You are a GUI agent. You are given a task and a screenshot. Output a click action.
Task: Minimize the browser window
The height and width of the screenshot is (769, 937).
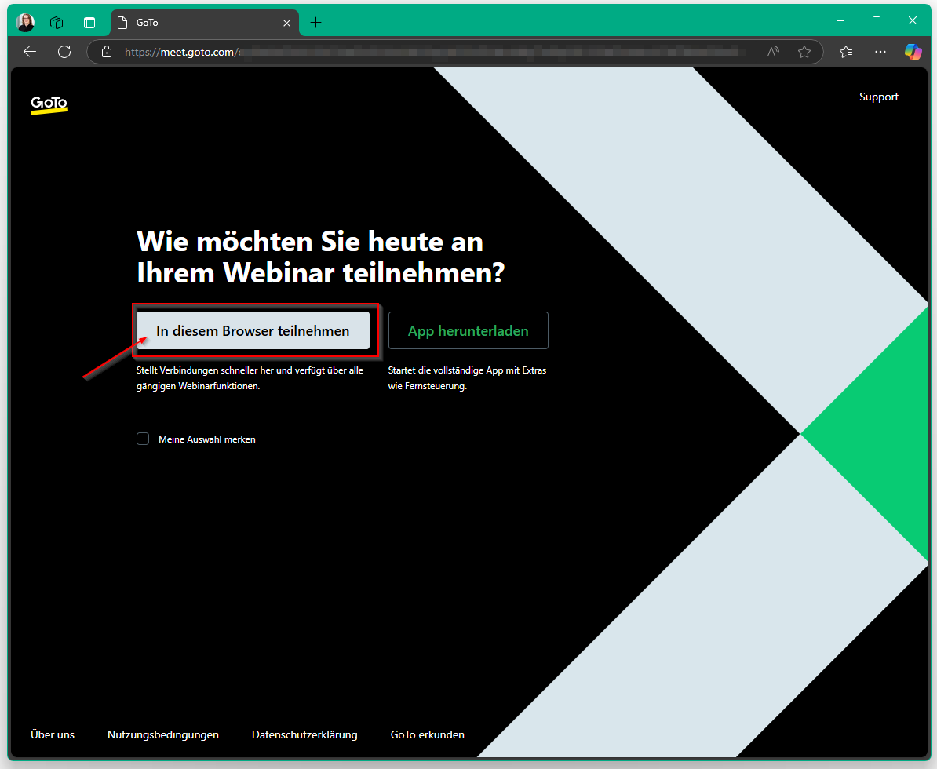tap(840, 21)
